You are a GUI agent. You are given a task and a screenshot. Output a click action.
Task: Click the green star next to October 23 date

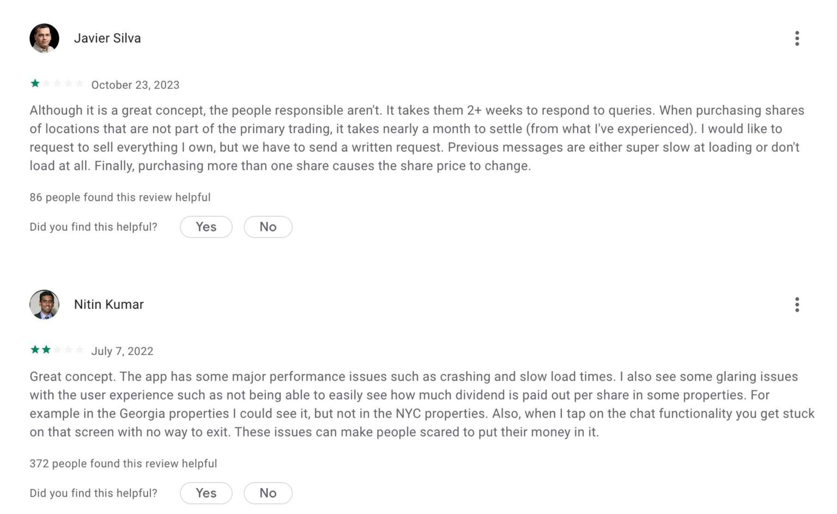(35, 82)
